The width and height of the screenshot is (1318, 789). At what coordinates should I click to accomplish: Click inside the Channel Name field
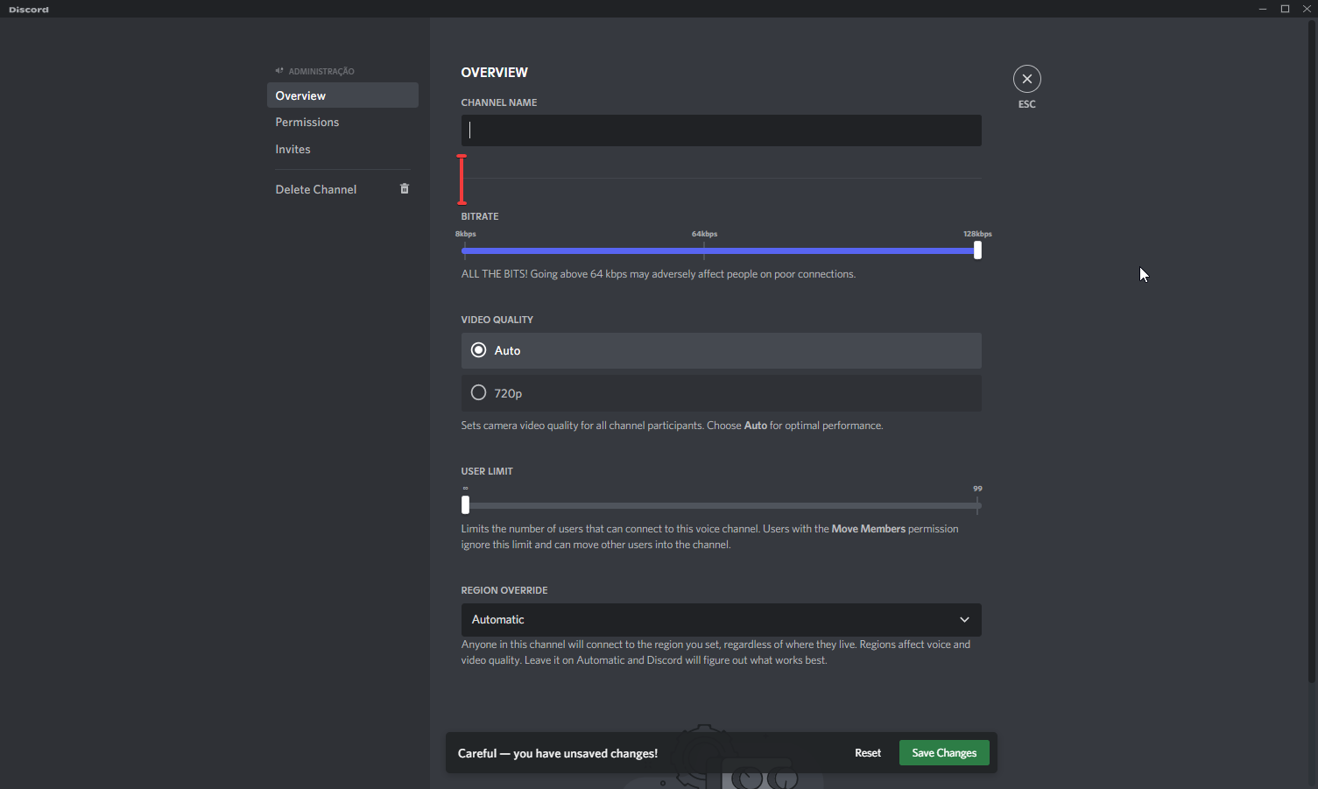tap(721, 130)
